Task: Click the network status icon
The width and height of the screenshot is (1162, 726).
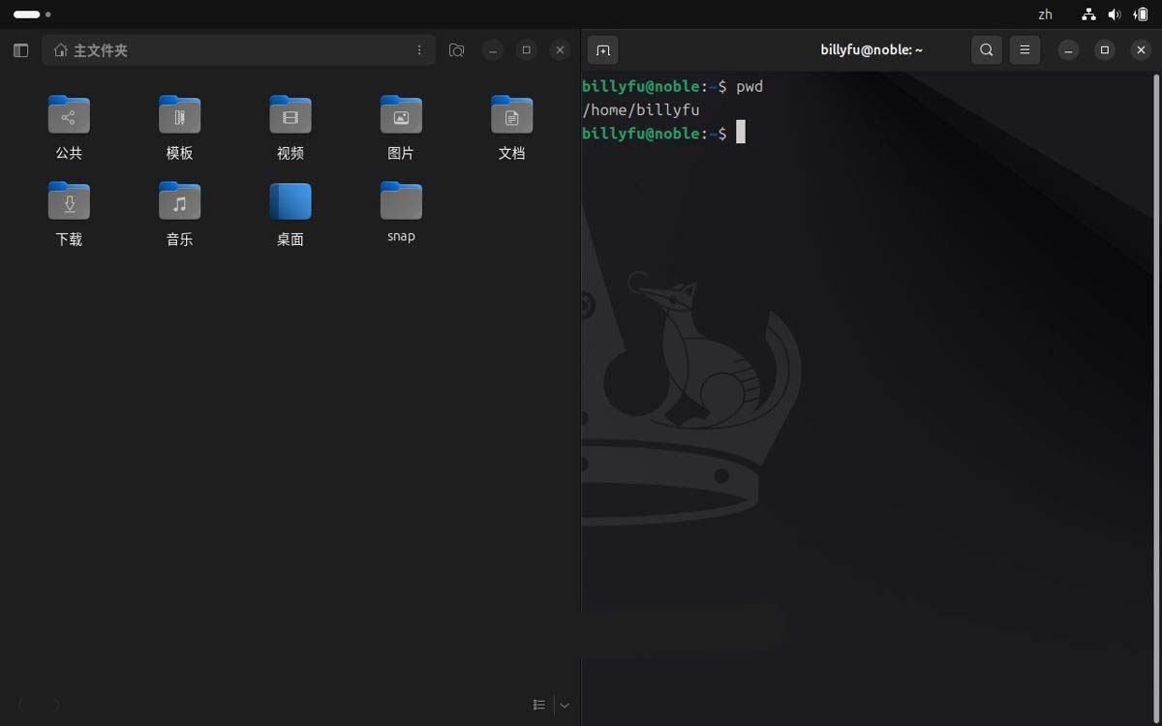Action: 1088,15
